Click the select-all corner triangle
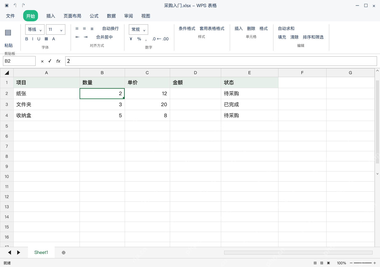Image resolution: width=380 pixels, height=267 pixels. pyautogui.click(x=7, y=73)
